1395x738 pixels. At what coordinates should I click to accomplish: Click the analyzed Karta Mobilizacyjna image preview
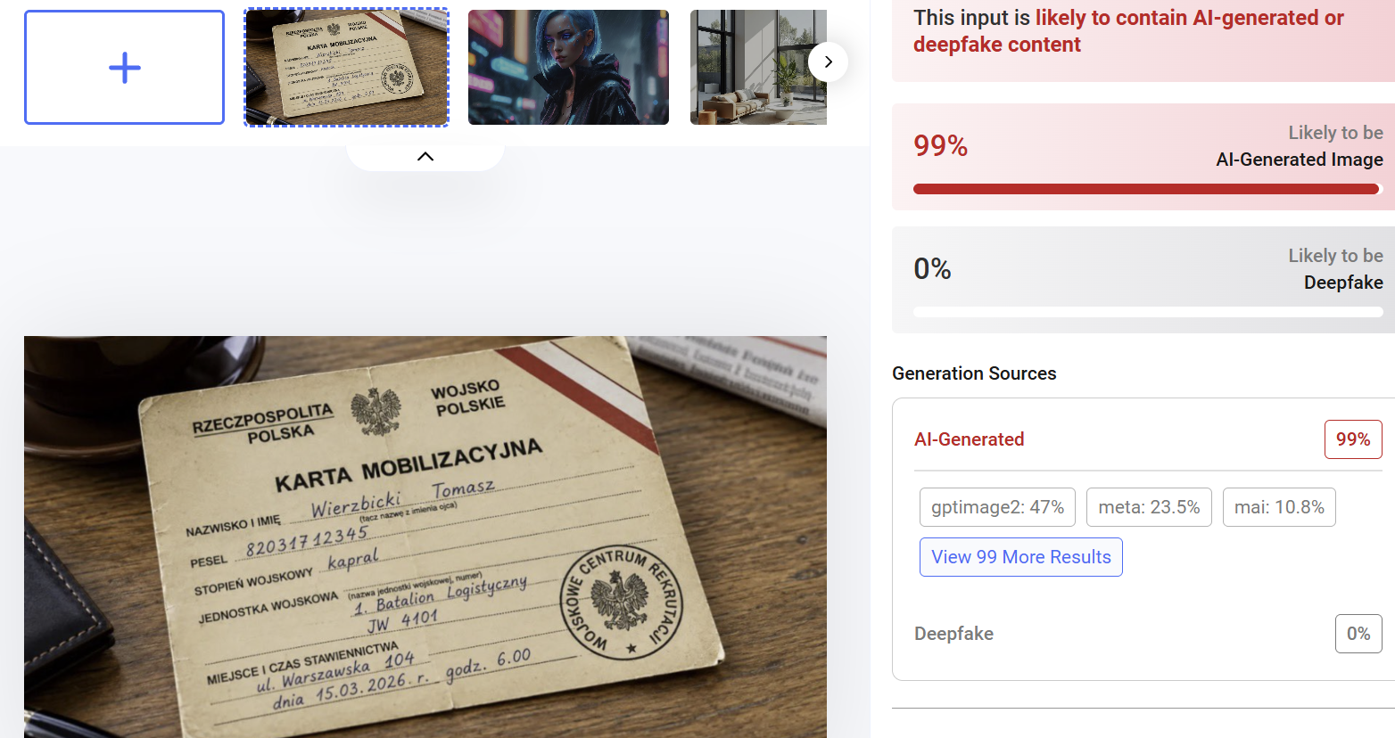[425, 537]
